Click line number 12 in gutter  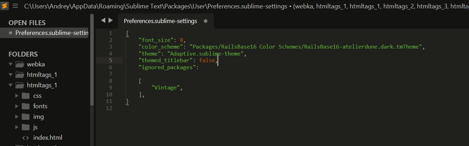click(x=109, y=108)
